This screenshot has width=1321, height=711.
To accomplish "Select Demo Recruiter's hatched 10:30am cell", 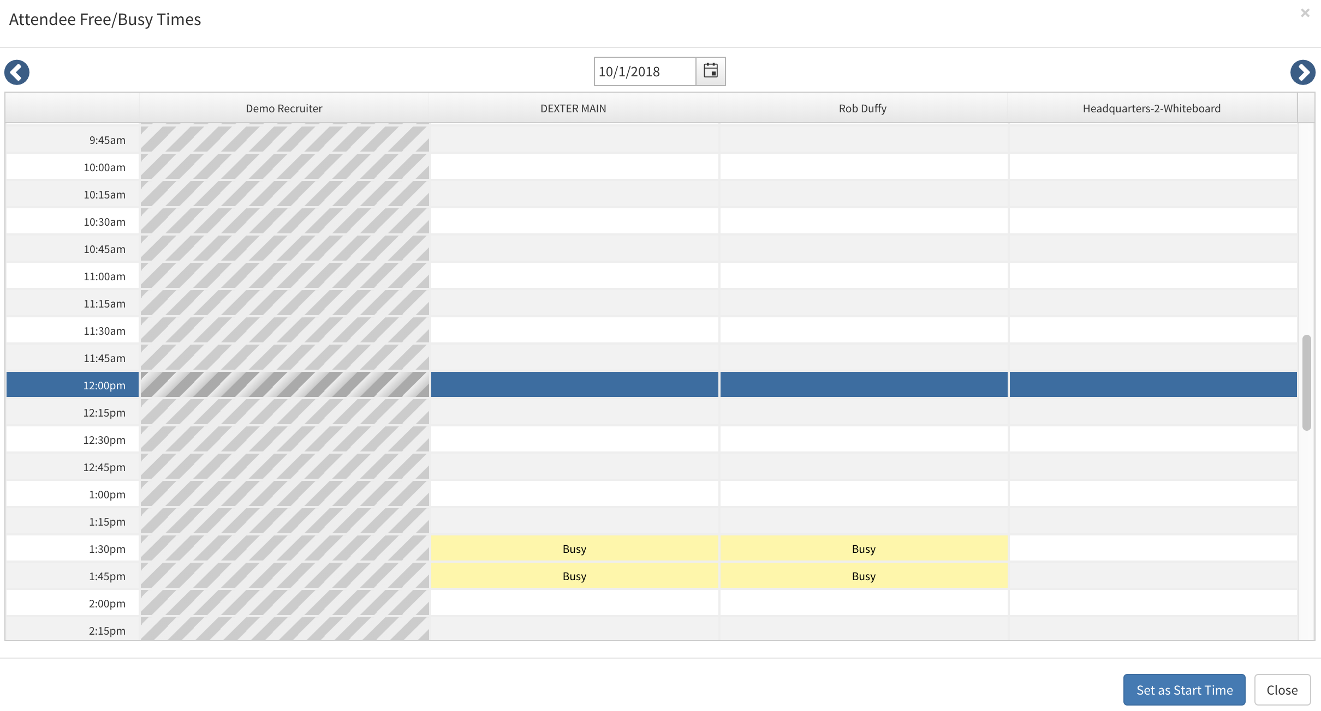I will 284,221.
